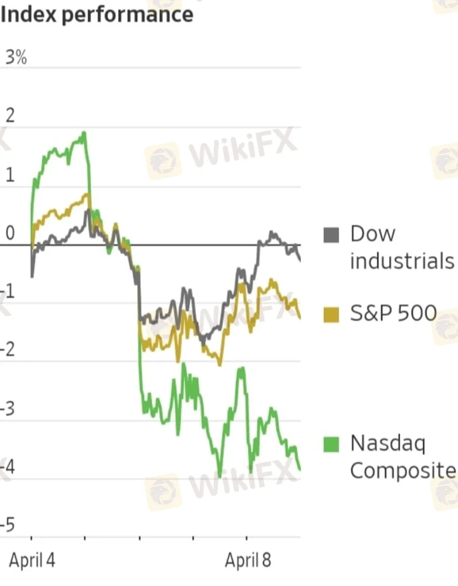This screenshot has height=586, width=458.
Task: Click the green Nasdaq Composite legend swatch
Action: (x=331, y=444)
